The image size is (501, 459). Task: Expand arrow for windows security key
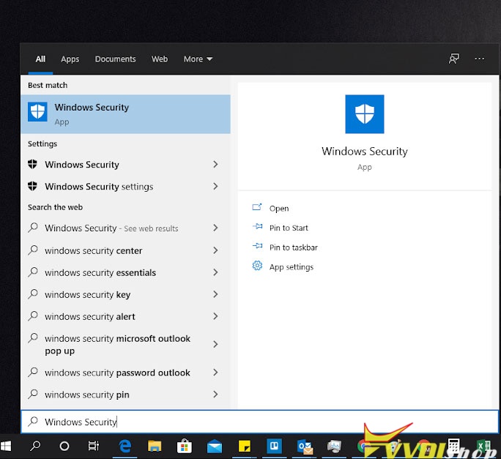(215, 294)
